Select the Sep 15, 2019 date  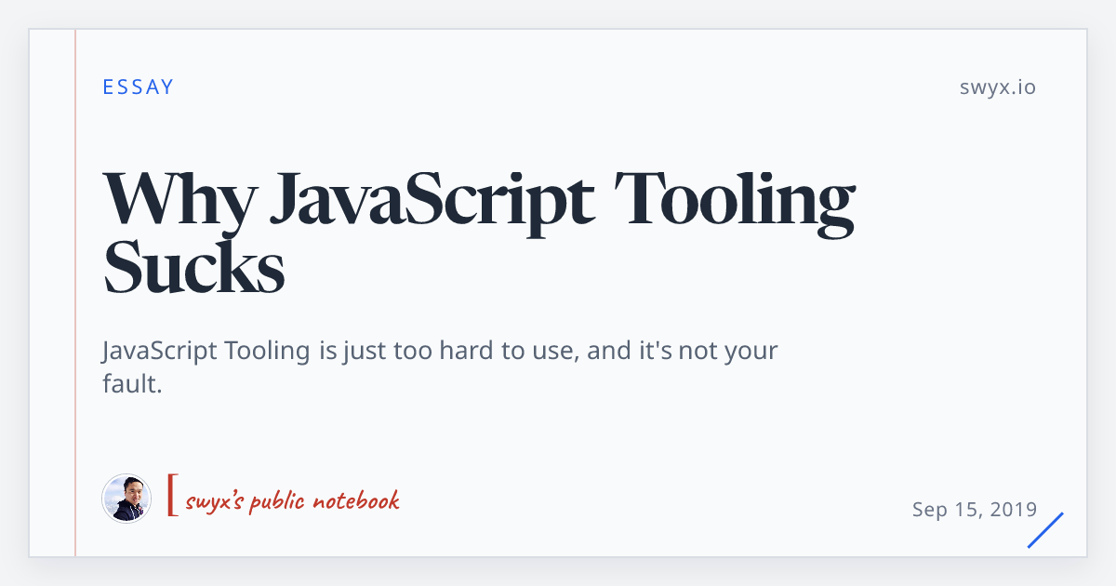[975, 509]
